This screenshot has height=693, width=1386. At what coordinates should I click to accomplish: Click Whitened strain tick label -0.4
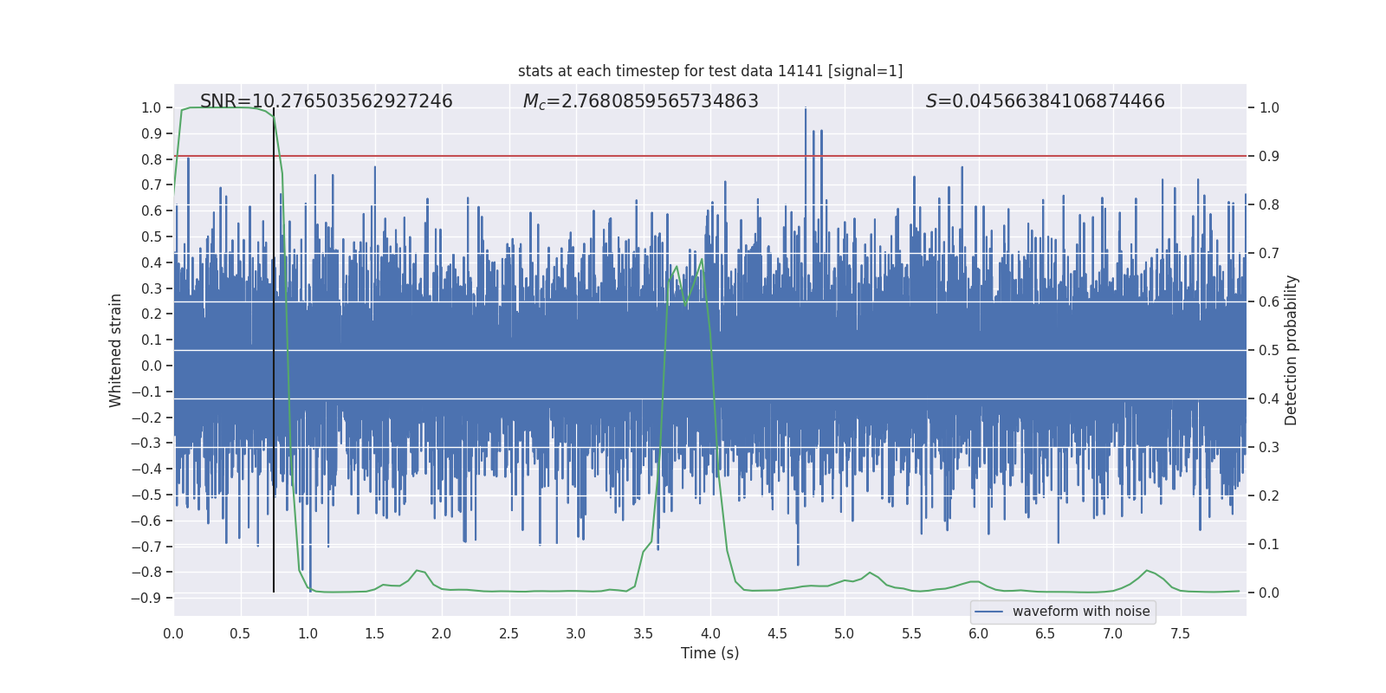click(x=146, y=469)
